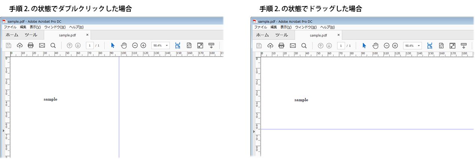Viewport: 475px width, 159px height.
Task: Switch to ツール tab in the horizontal-guide window
Action: coord(282,35)
